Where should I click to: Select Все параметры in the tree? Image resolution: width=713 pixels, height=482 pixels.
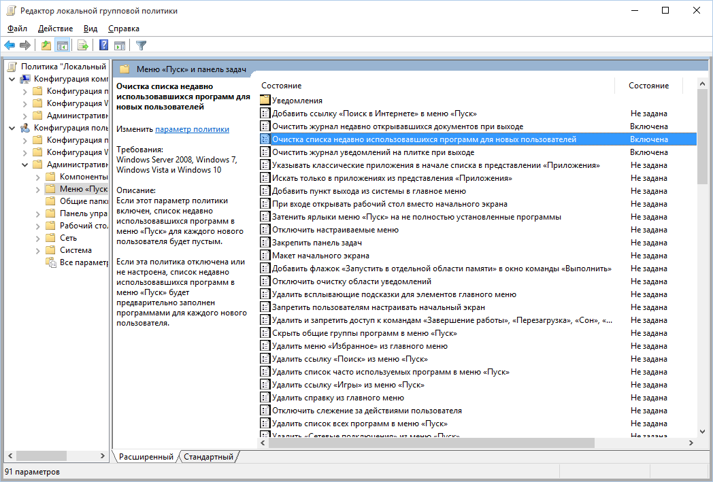(x=83, y=262)
